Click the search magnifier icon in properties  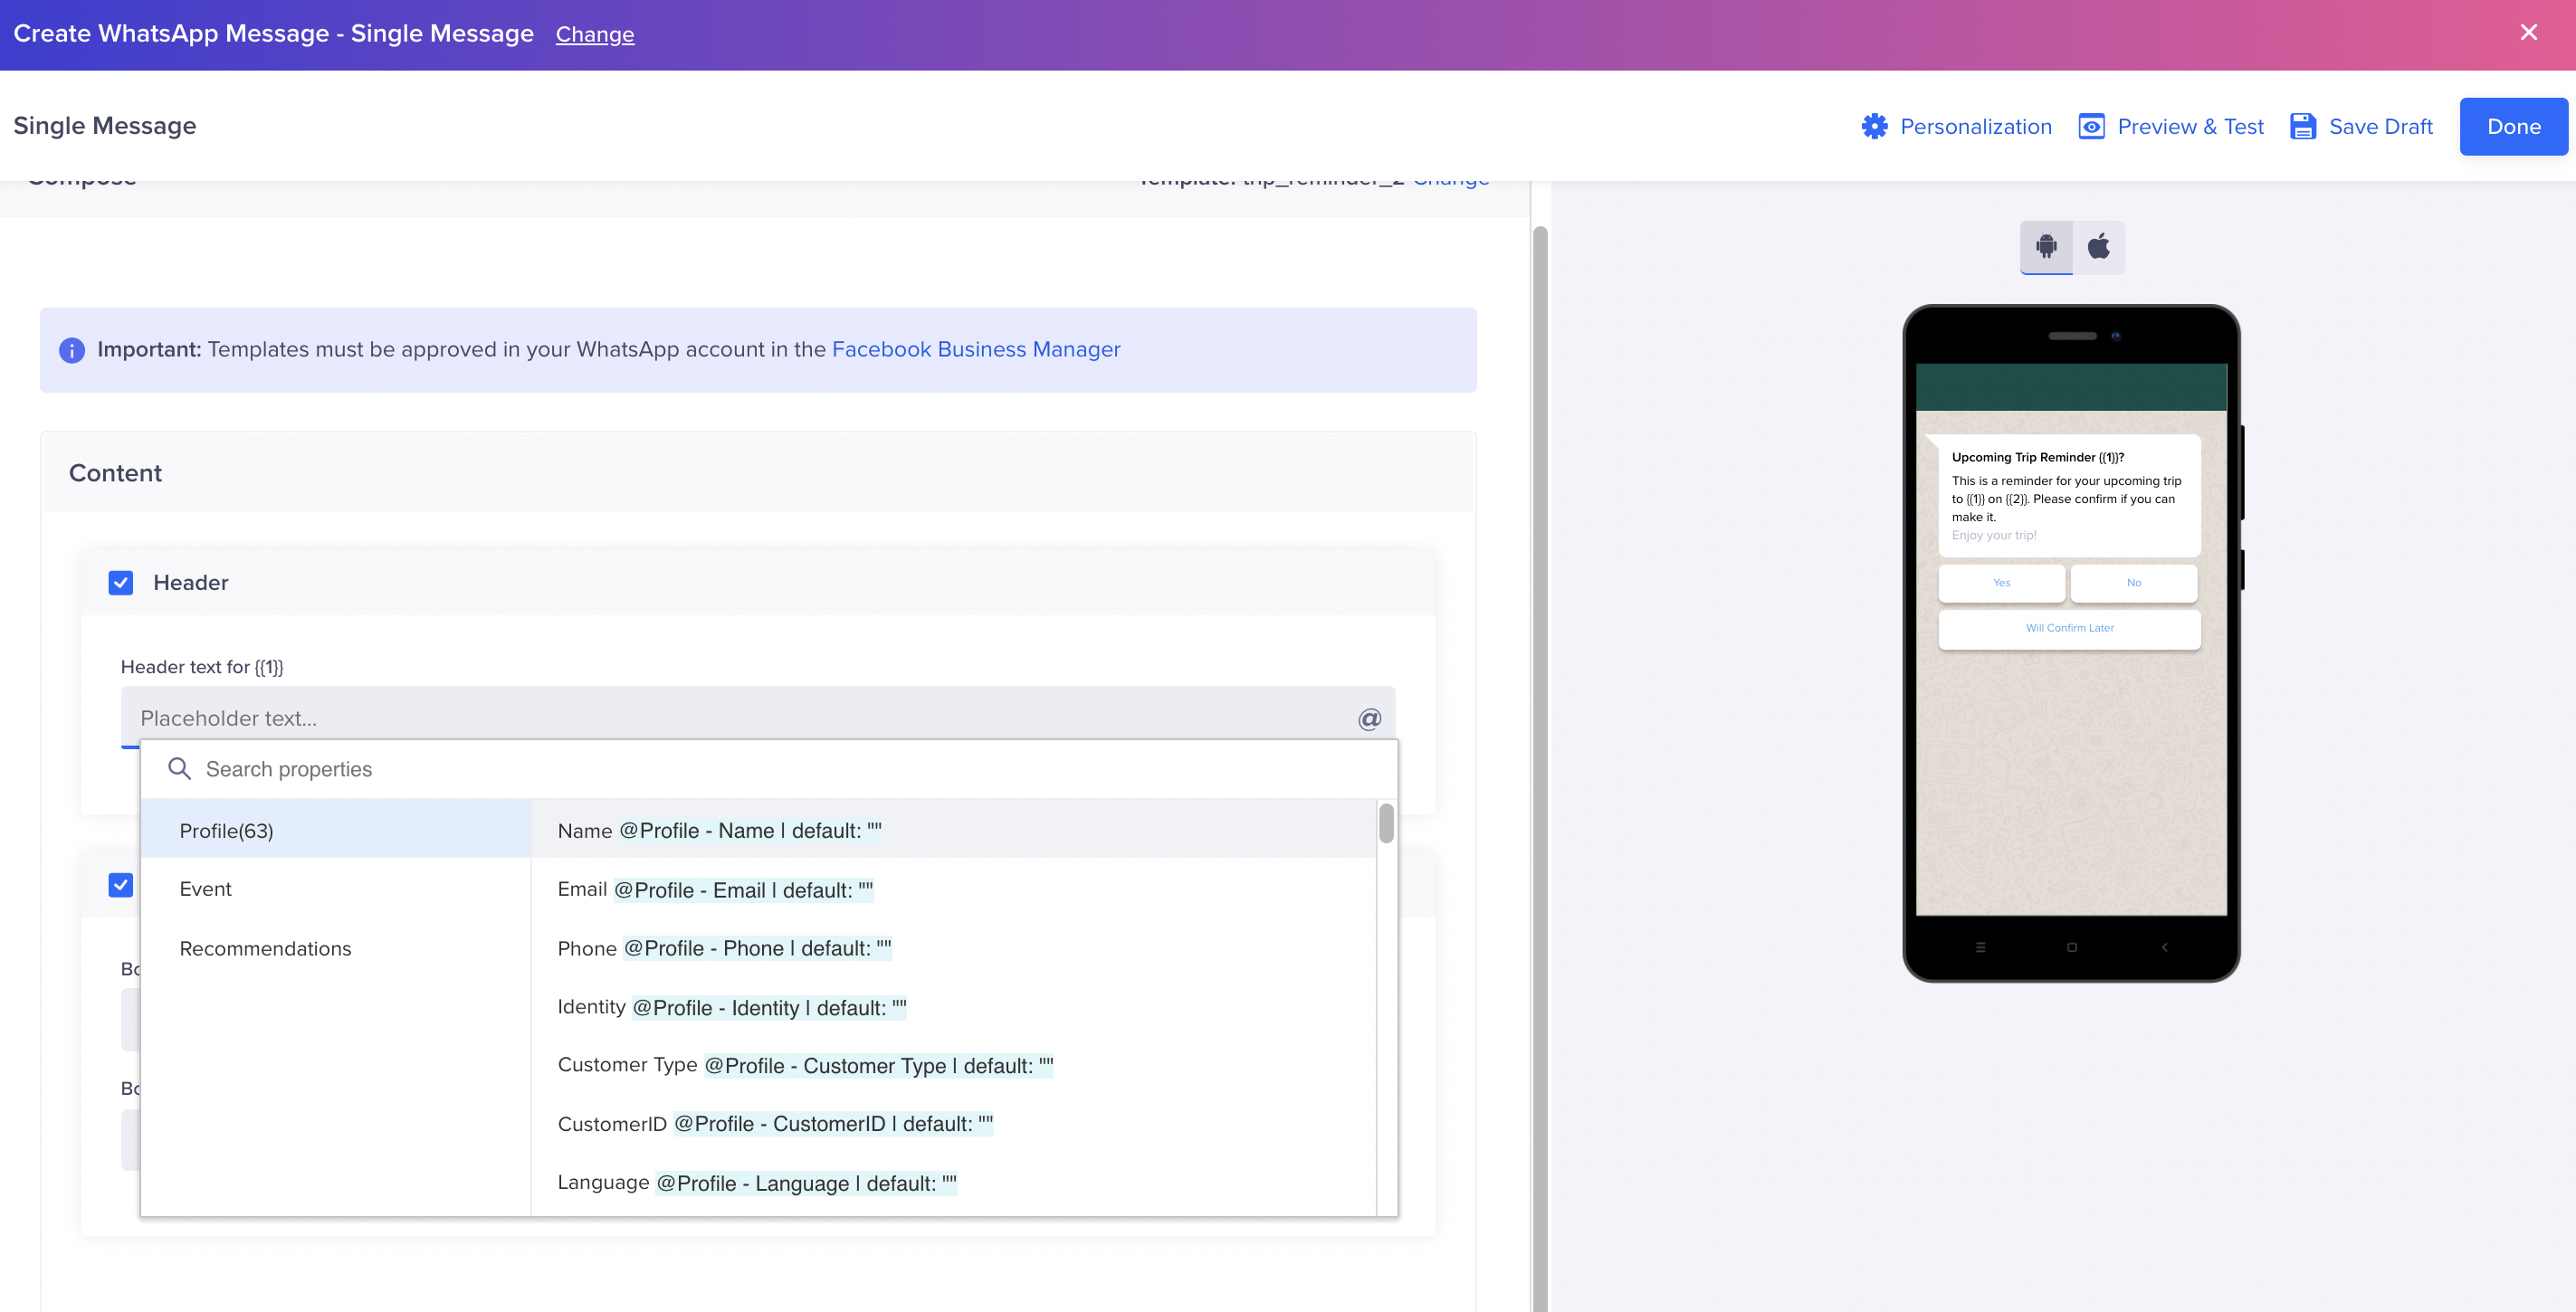179,768
